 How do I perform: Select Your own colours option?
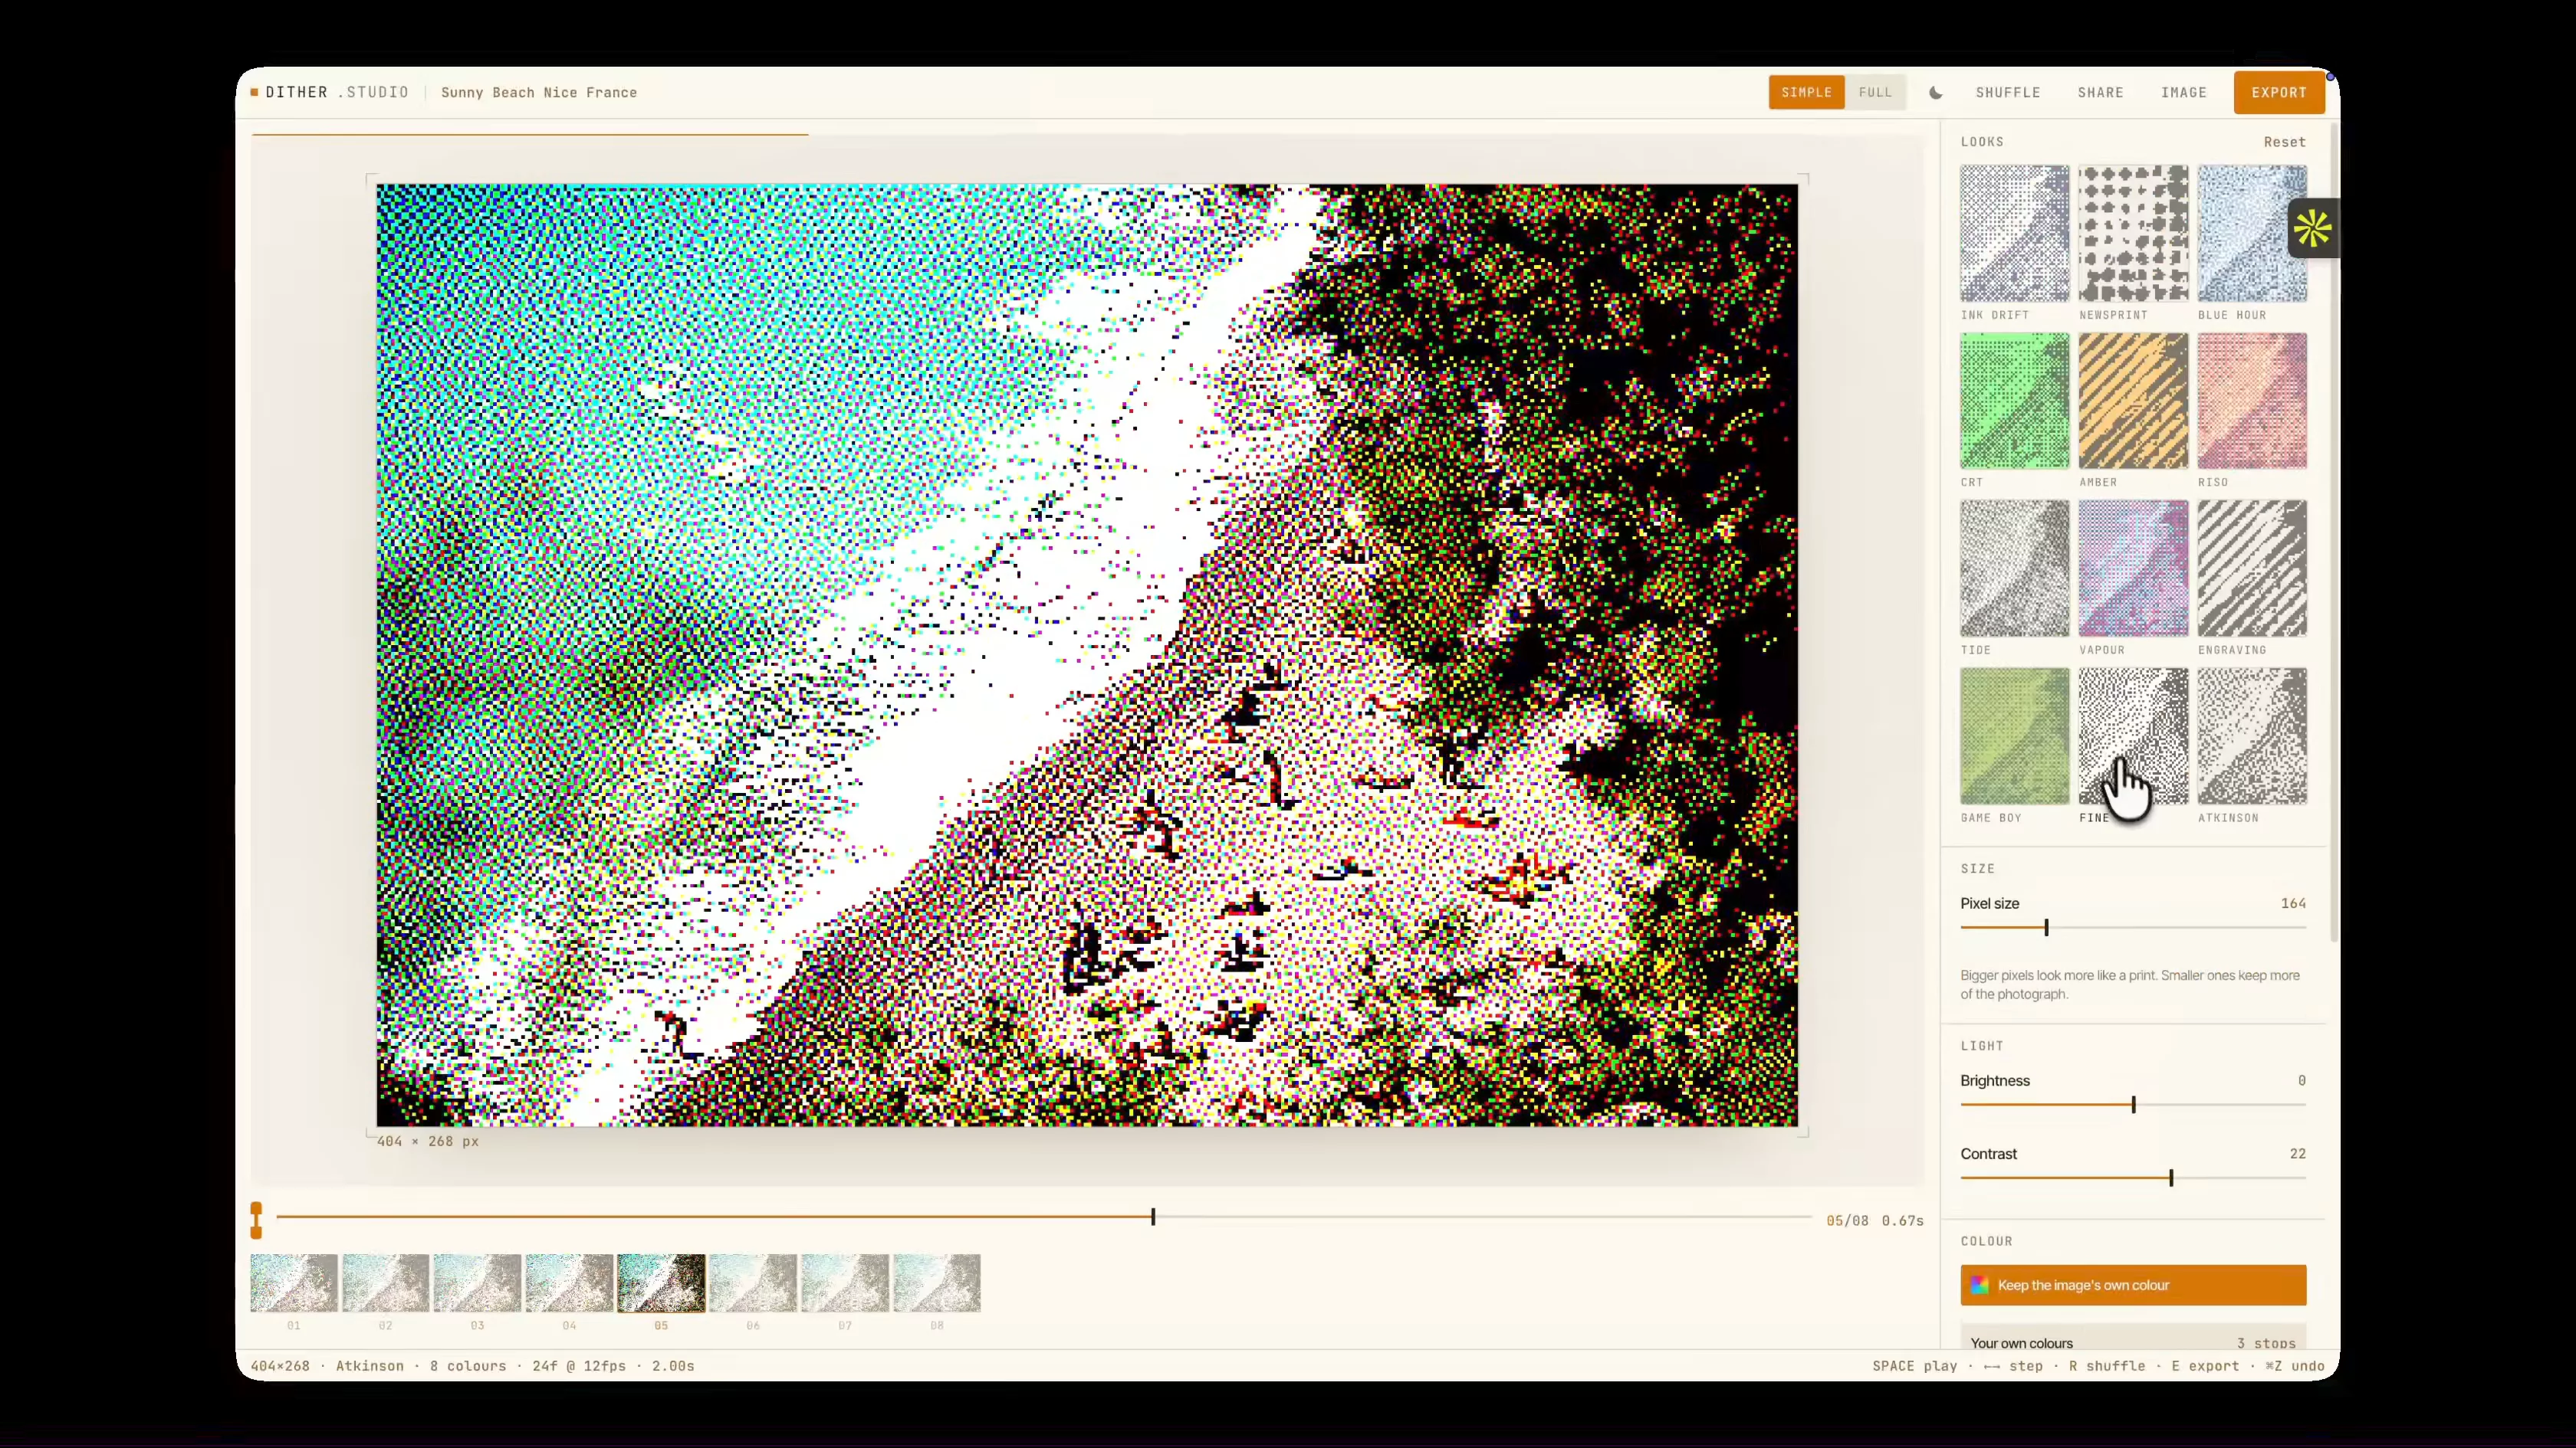point(2133,1338)
